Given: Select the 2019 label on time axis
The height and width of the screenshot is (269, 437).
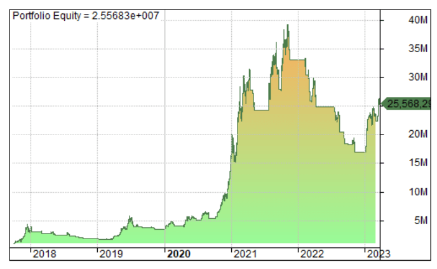Looking at the screenshot, I should 111,254.
